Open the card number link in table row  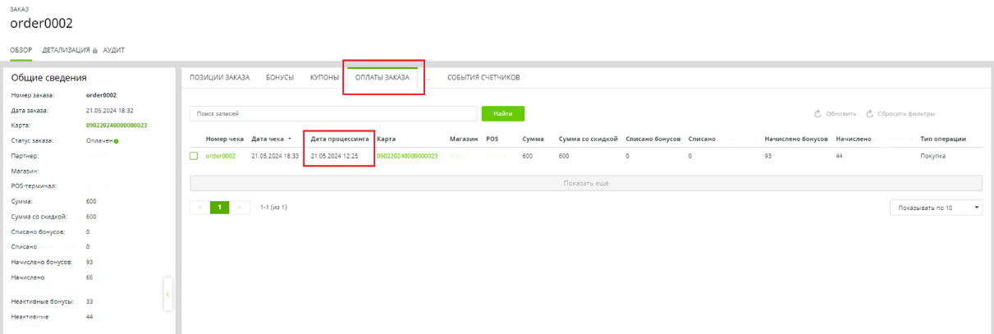click(x=407, y=156)
